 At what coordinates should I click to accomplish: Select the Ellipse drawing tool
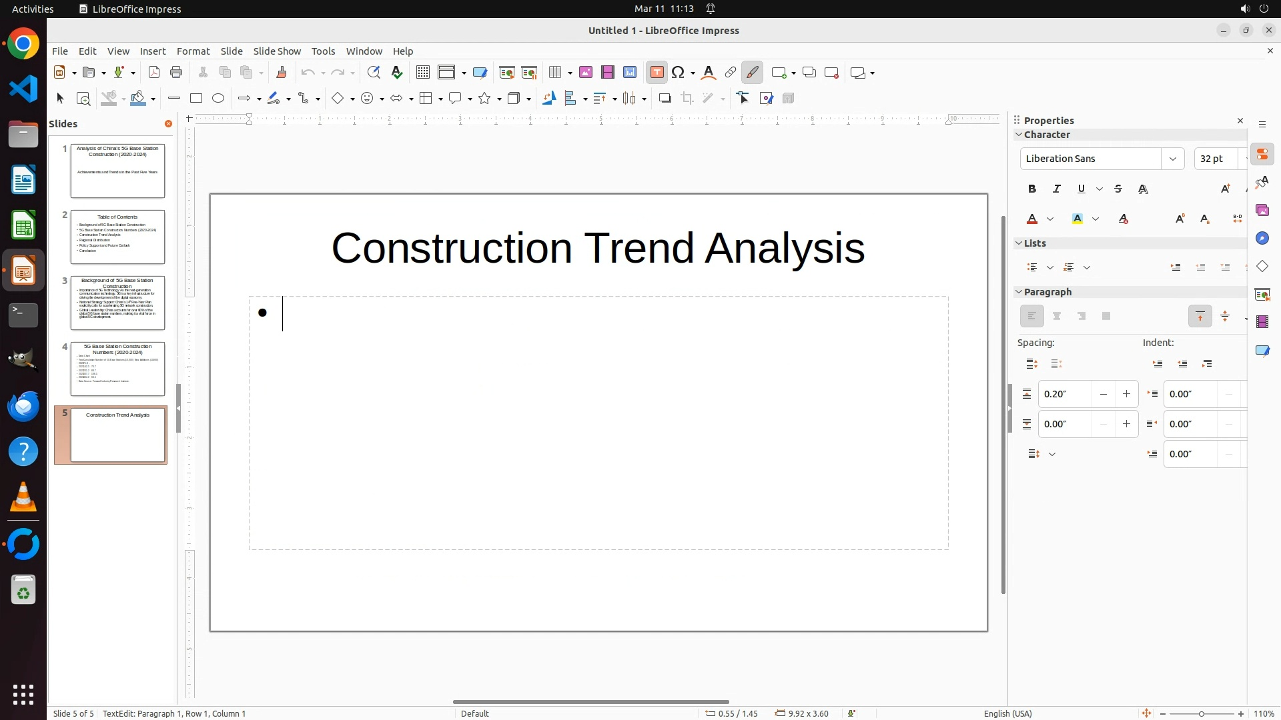point(218,99)
